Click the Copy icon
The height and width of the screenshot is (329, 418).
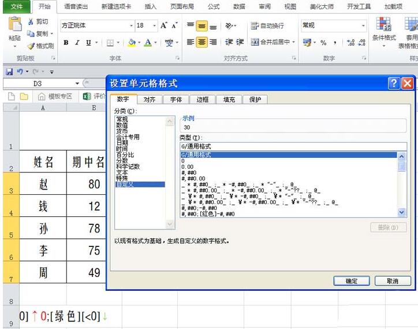[x=31, y=34]
